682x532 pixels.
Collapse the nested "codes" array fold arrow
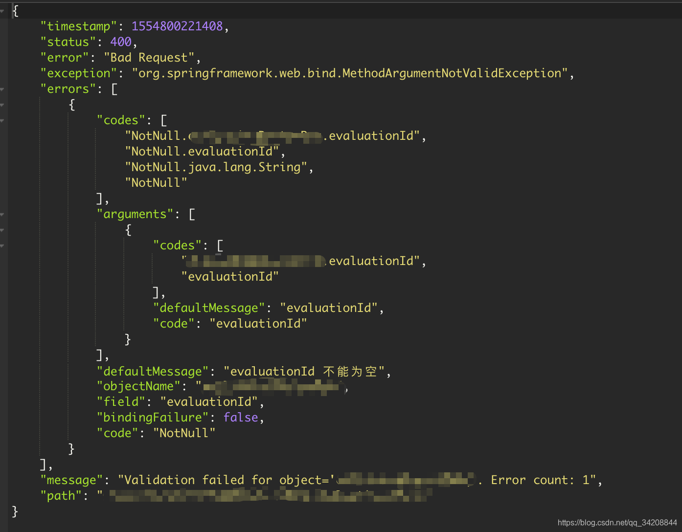[x=2, y=245]
